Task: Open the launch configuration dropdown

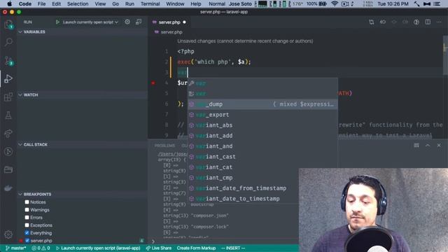Action: tap(90, 22)
